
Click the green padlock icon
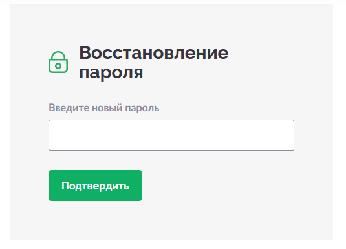click(x=58, y=62)
